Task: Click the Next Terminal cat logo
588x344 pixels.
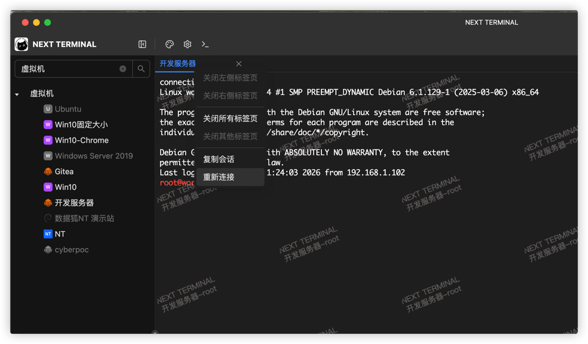Action: tap(21, 44)
